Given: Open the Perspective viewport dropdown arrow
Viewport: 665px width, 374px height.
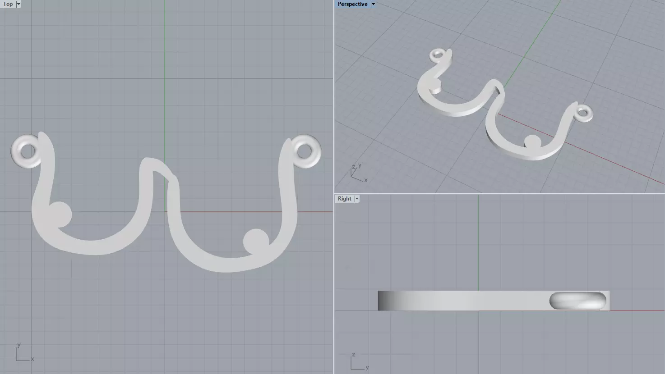Looking at the screenshot, I should click(x=373, y=4).
